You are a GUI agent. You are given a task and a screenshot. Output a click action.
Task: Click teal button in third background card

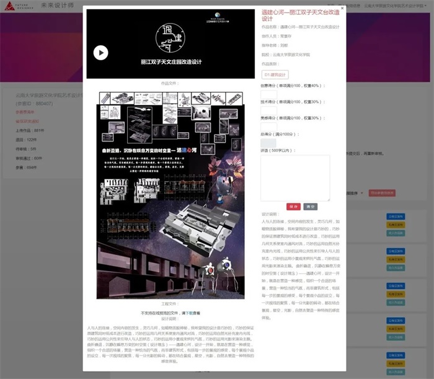[x=396, y=302]
